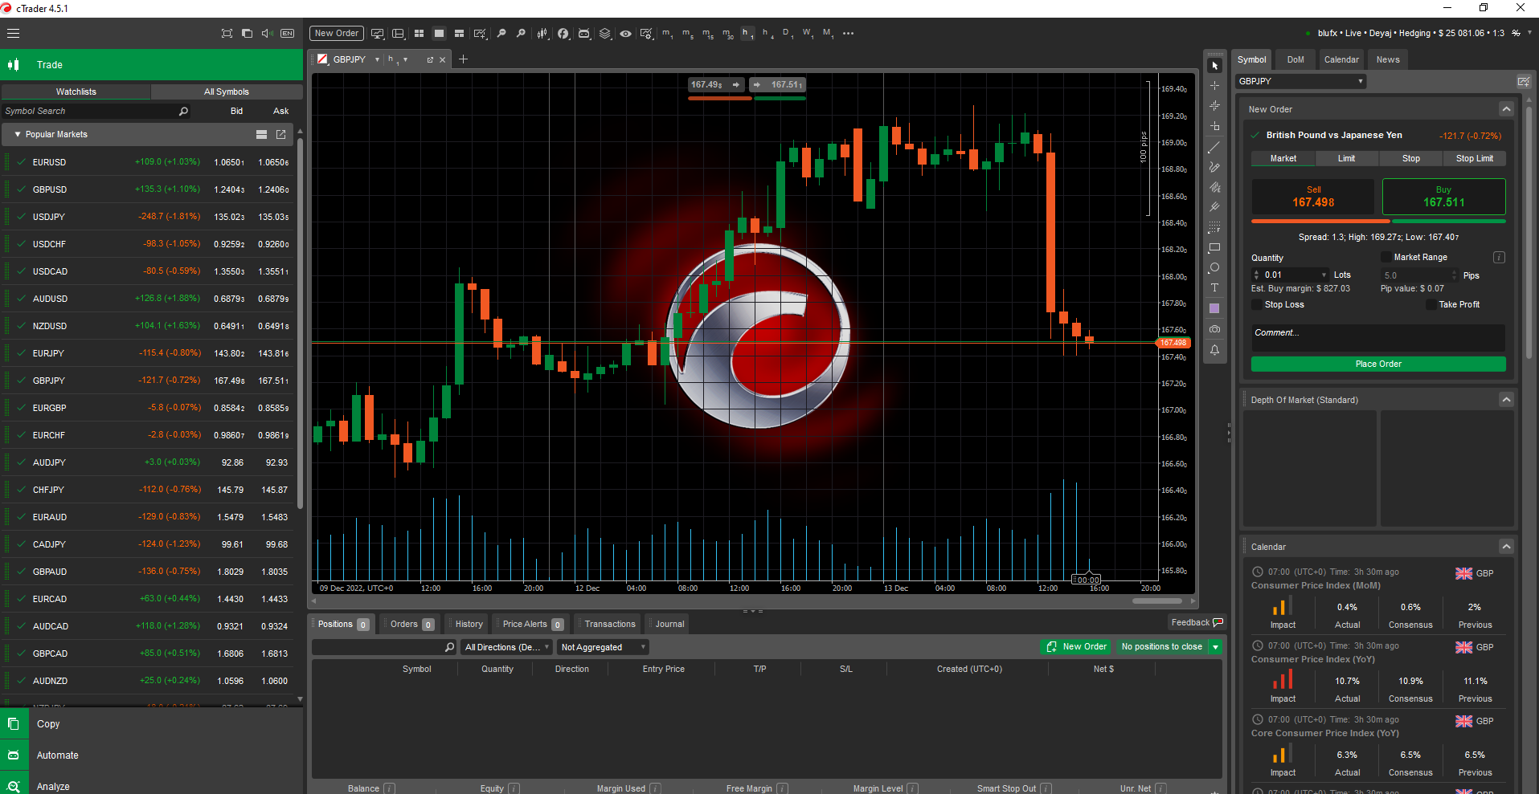Open the DoM tab

(x=1295, y=59)
